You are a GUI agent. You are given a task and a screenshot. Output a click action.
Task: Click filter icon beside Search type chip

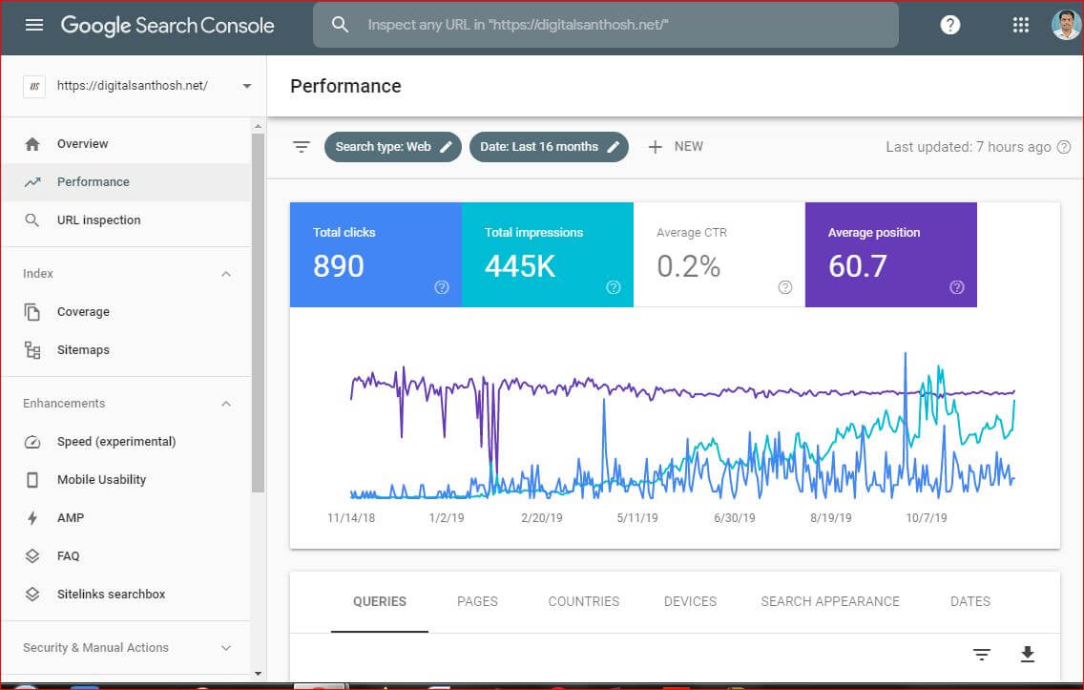pyautogui.click(x=301, y=147)
